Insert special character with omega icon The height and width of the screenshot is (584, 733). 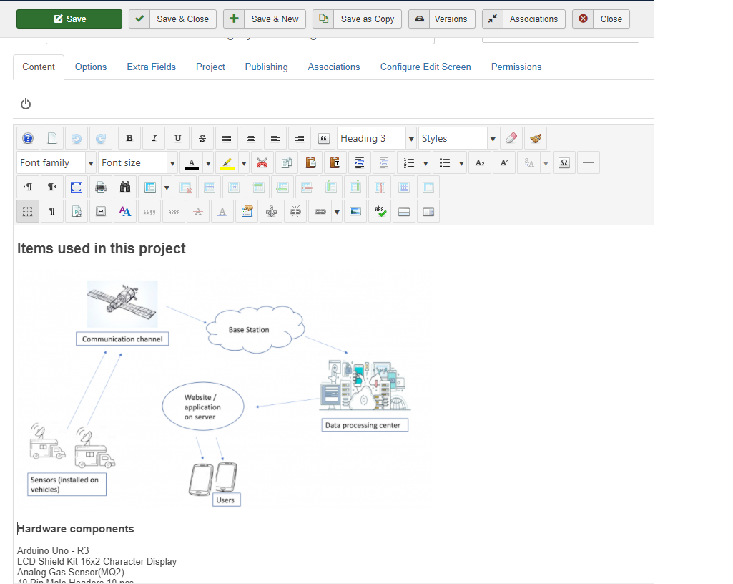pos(564,163)
